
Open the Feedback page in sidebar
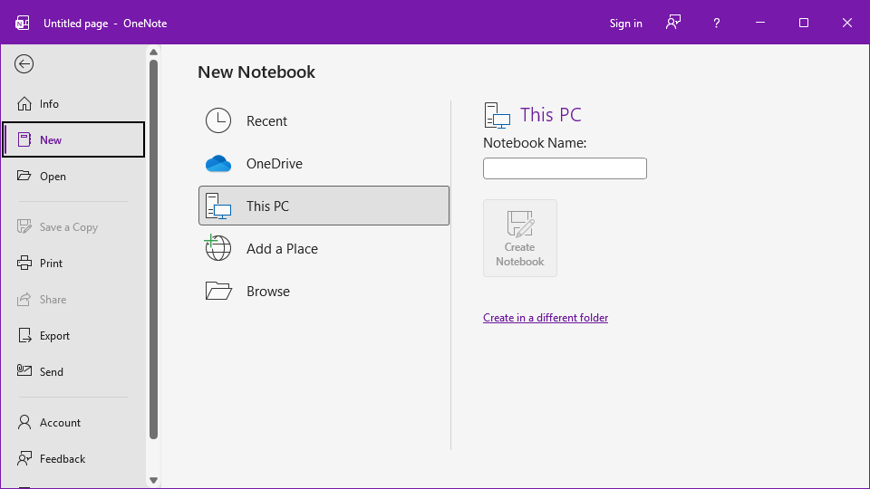click(x=73, y=458)
